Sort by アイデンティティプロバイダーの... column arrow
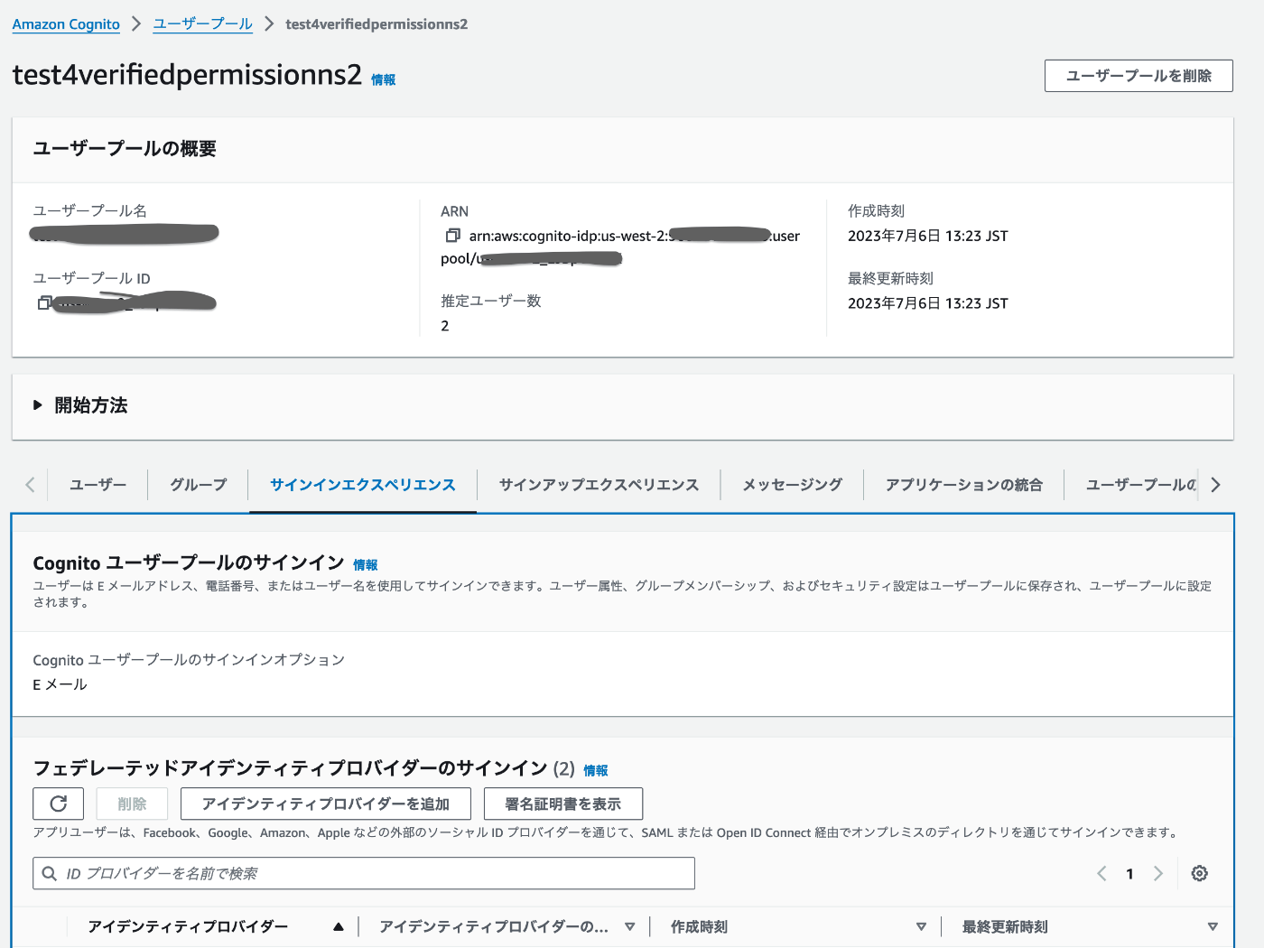 click(630, 926)
